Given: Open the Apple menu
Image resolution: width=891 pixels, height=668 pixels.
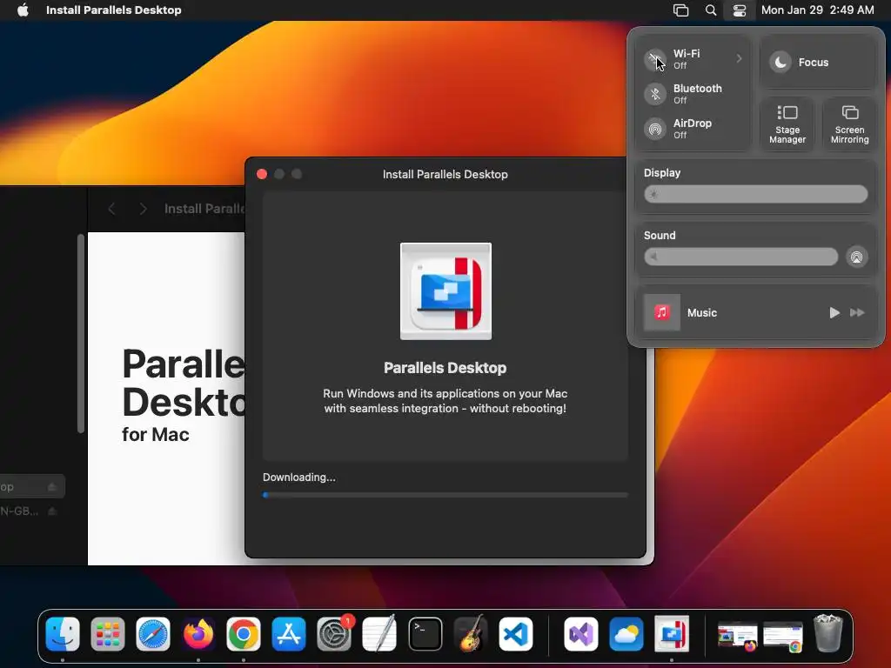Looking at the screenshot, I should (x=23, y=10).
